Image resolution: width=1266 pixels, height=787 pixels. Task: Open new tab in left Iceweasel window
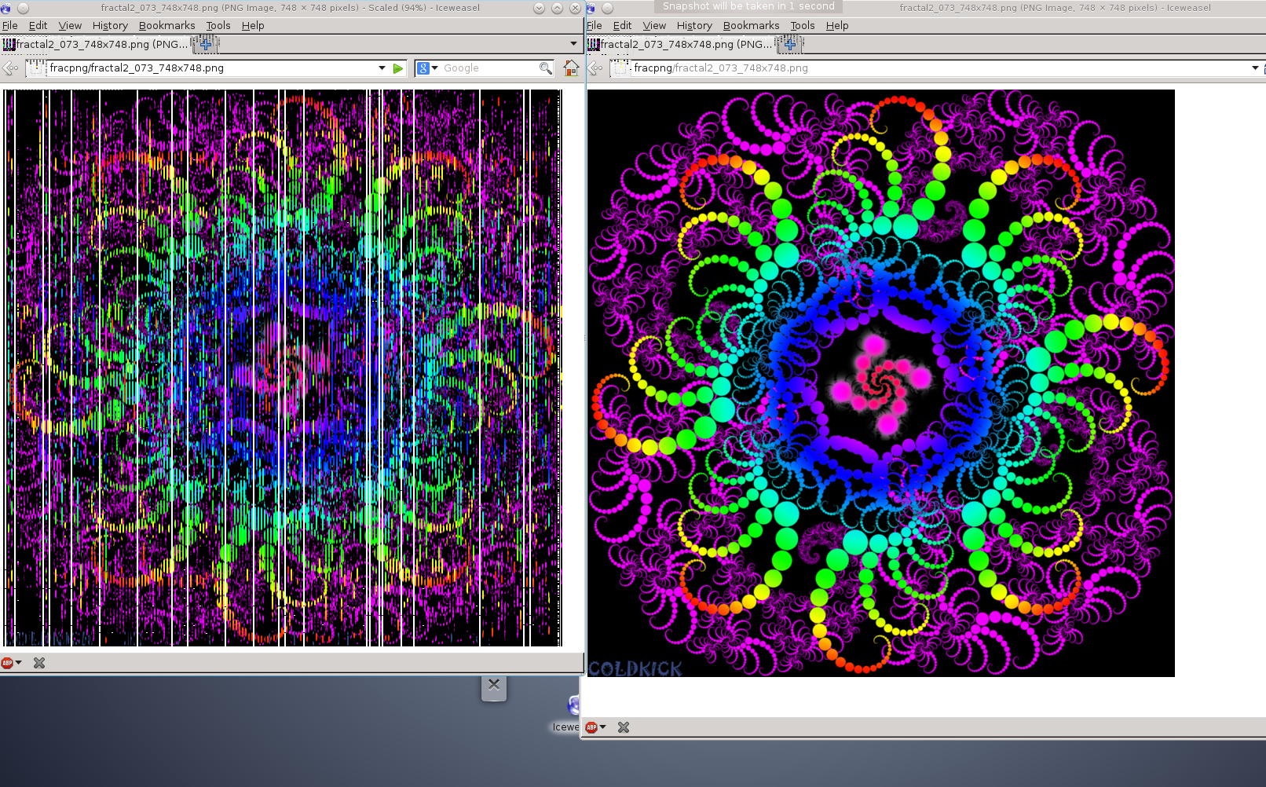point(206,45)
